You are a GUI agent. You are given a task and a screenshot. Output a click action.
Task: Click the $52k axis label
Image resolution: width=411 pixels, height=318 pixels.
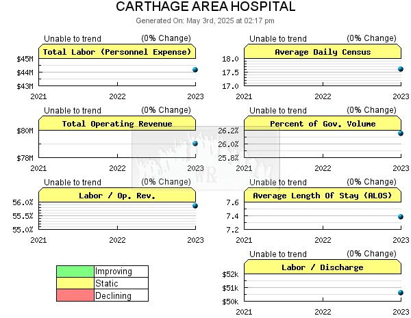pos(230,274)
